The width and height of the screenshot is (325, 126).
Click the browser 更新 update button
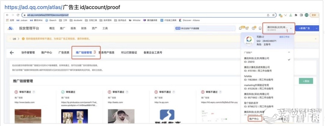pos(314,15)
